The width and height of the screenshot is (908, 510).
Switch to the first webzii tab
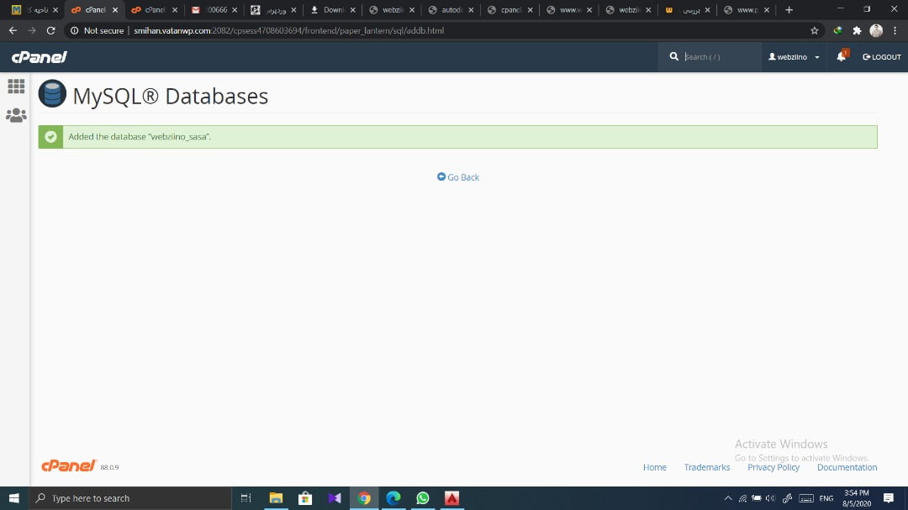click(x=392, y=10)
